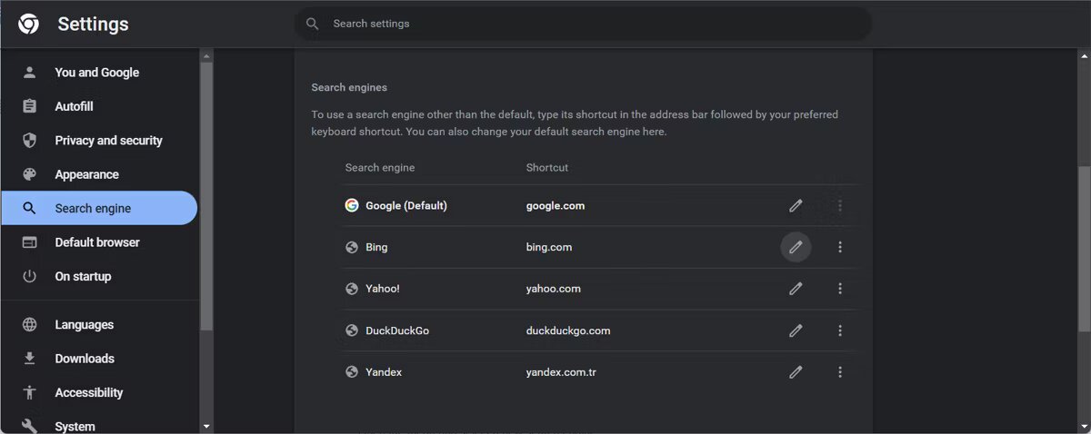Image resolution: width=1091 pixels, height=434 pixels.
Task: Open more actions menu for DuckDuckGo
Action: pos(840,330)
